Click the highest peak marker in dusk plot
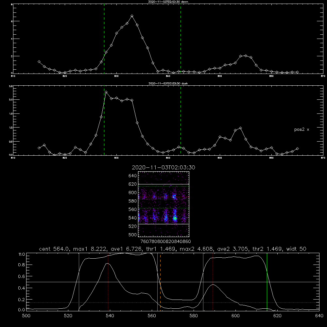 (x=106, y=92)
